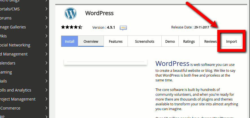Image resolution: width=250 pixels, height=118 pixels.
Task: Switch to the Overview tab
Action: click(x=91, y=41)
